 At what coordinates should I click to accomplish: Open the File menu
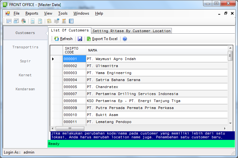pos(17,13)
